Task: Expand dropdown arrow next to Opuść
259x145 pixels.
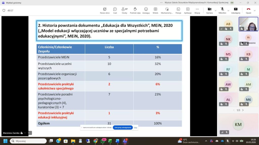Action: coord(255,11)
